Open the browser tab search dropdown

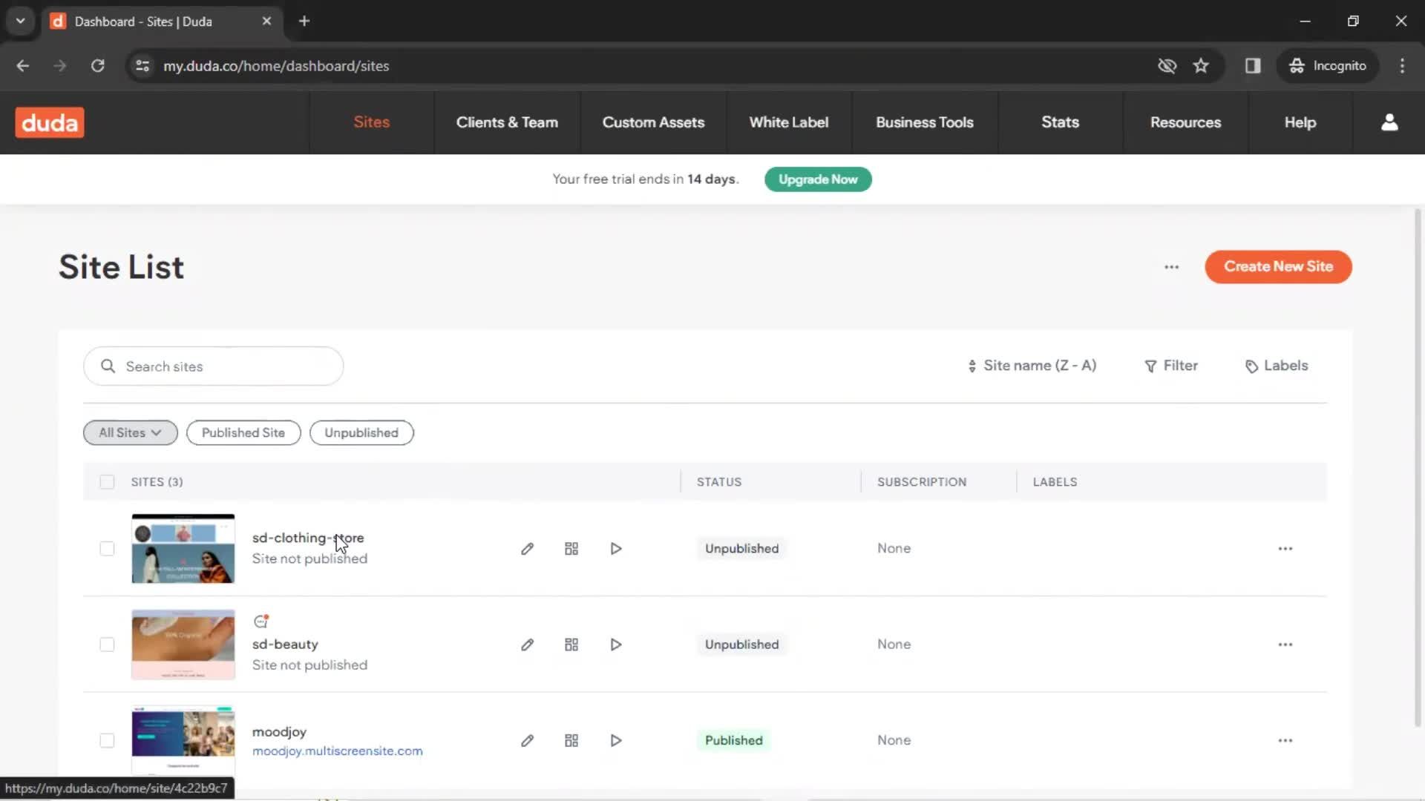pos(21,21)
